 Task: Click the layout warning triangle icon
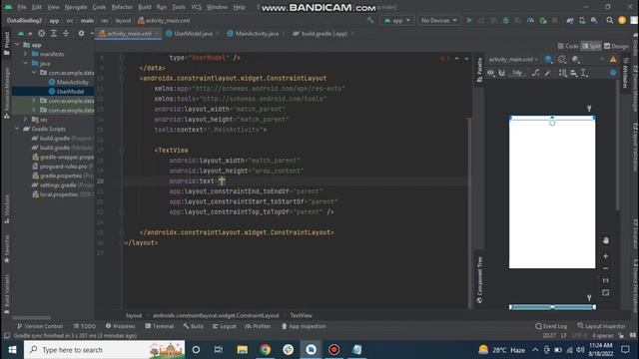(613, 60)
